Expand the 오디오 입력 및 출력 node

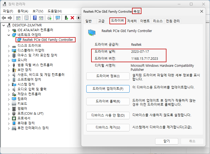(9, 90)
